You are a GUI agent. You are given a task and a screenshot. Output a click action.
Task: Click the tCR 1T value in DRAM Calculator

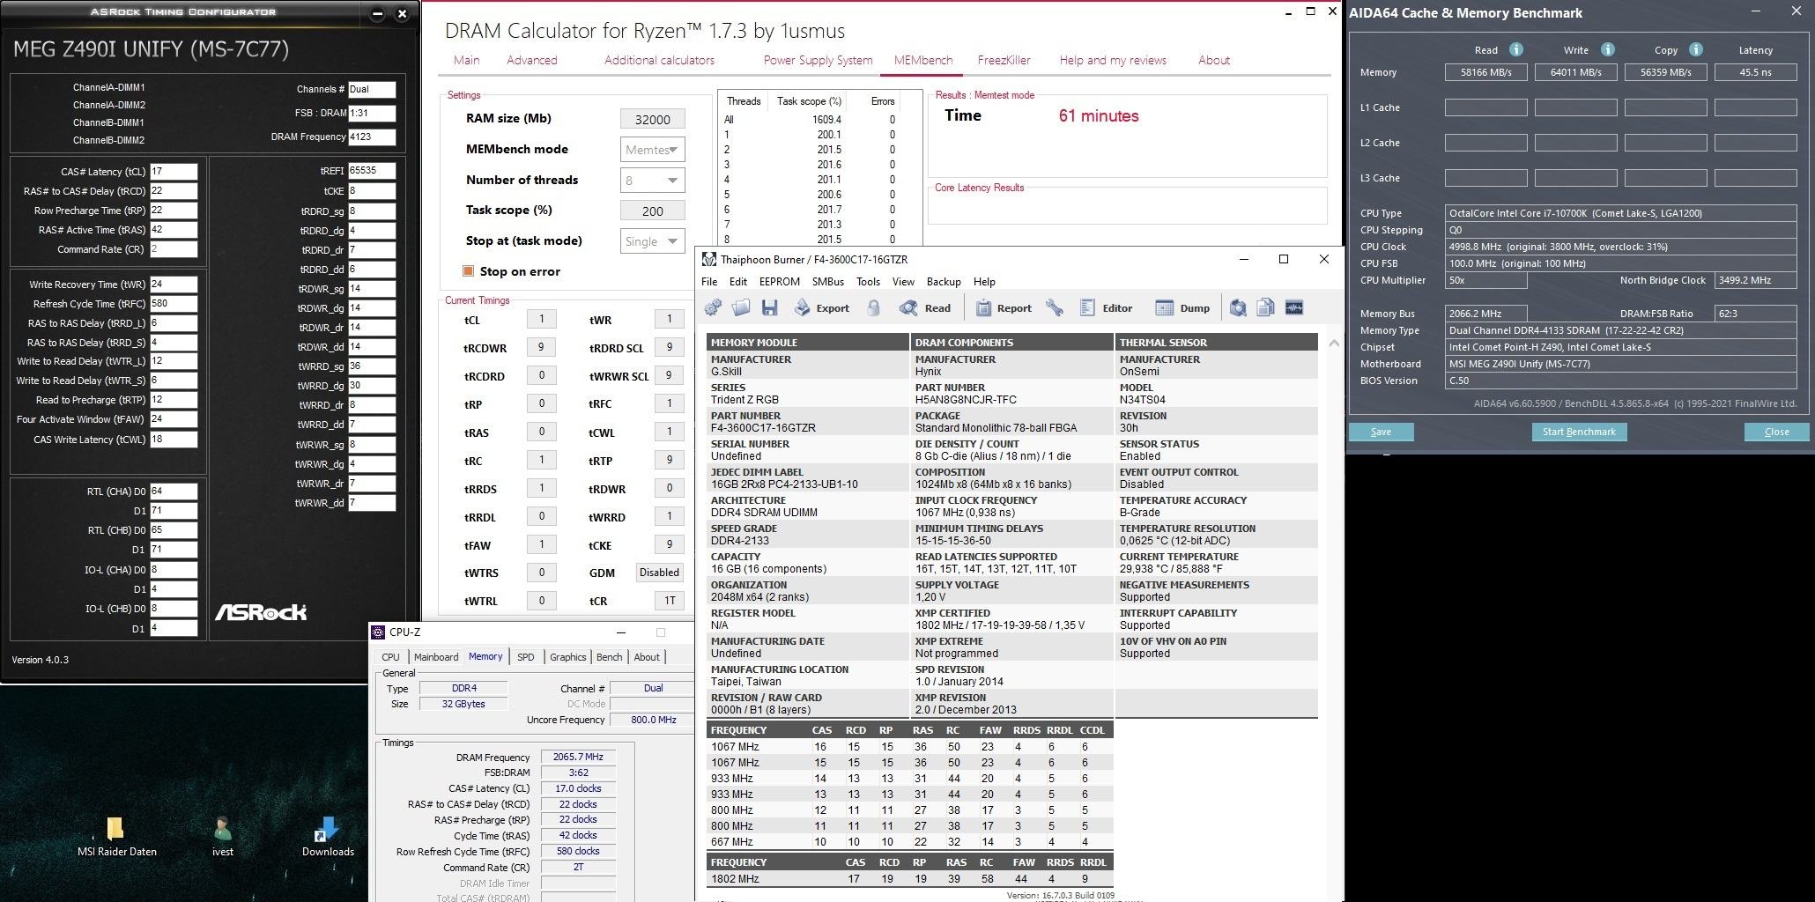coord(670,601)
